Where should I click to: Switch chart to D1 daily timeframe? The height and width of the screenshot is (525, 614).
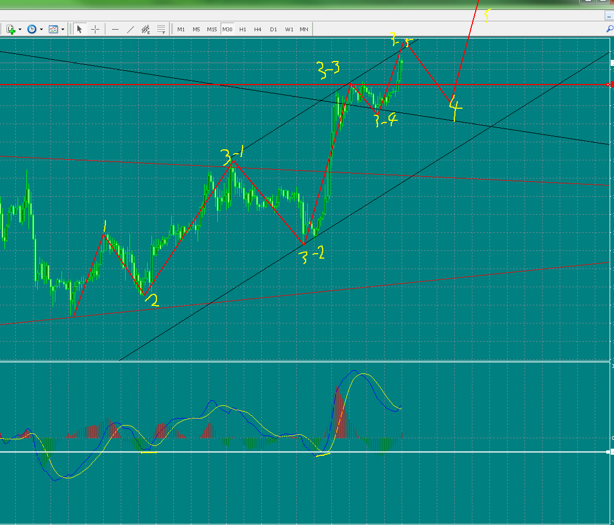(x=273, y=30)
